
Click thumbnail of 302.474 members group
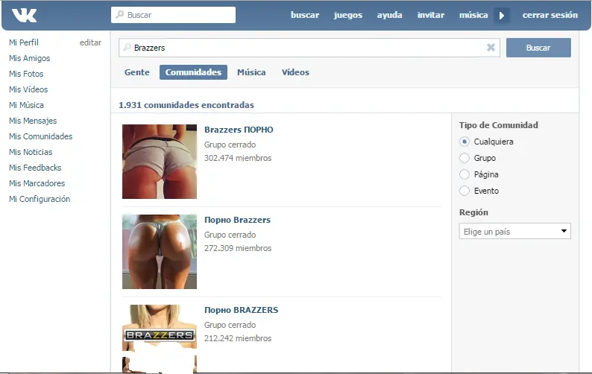coord(160,162)
